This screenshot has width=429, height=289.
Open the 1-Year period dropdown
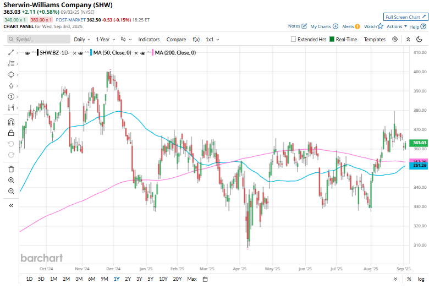(106, 40)
